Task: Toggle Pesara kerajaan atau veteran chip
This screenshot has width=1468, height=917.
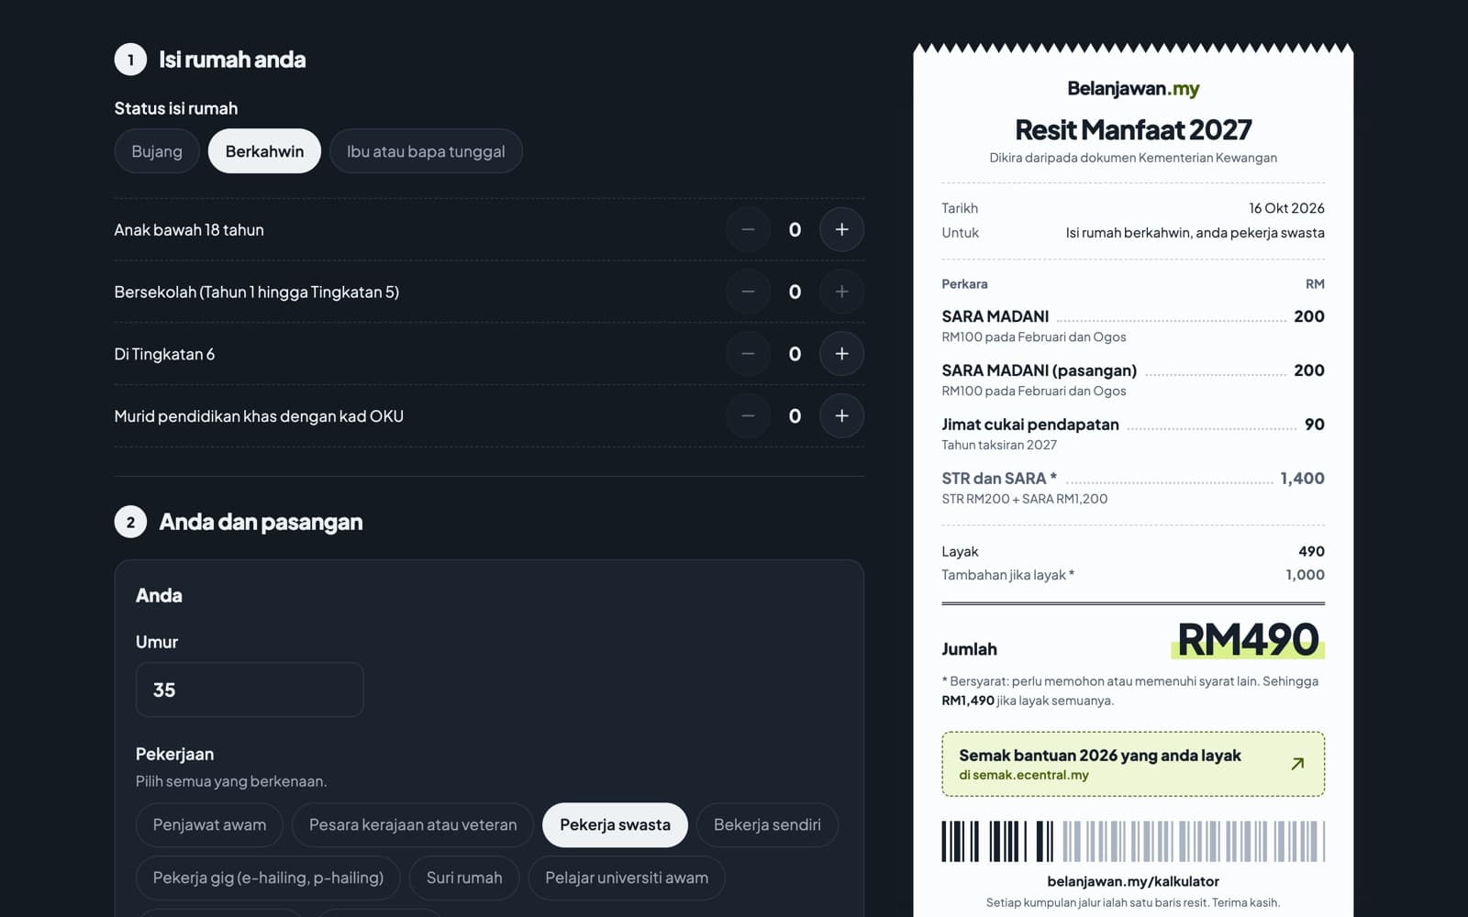Action: tap(413, 825)
